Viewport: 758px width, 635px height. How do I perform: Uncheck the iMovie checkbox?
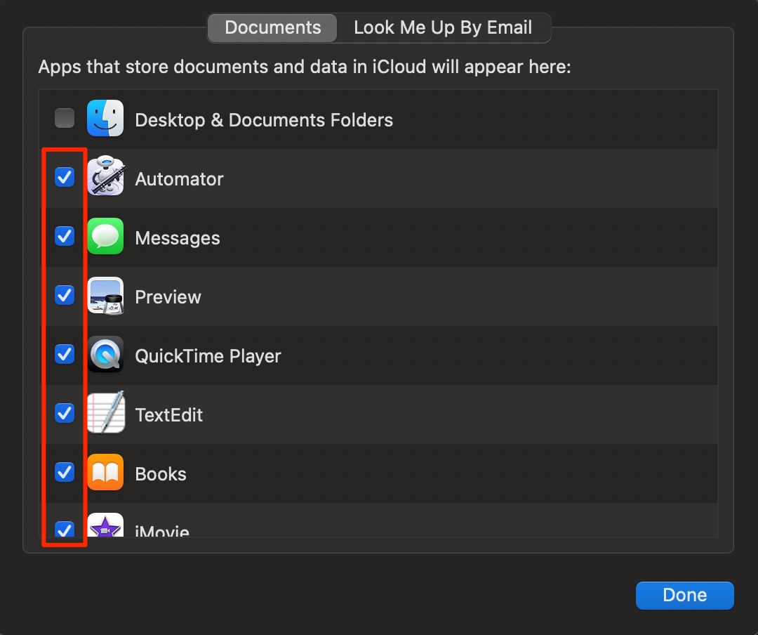(x=64, y=530)
